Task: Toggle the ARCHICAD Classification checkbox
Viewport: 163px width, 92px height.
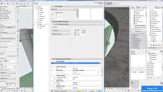Action: coord(55,63)
